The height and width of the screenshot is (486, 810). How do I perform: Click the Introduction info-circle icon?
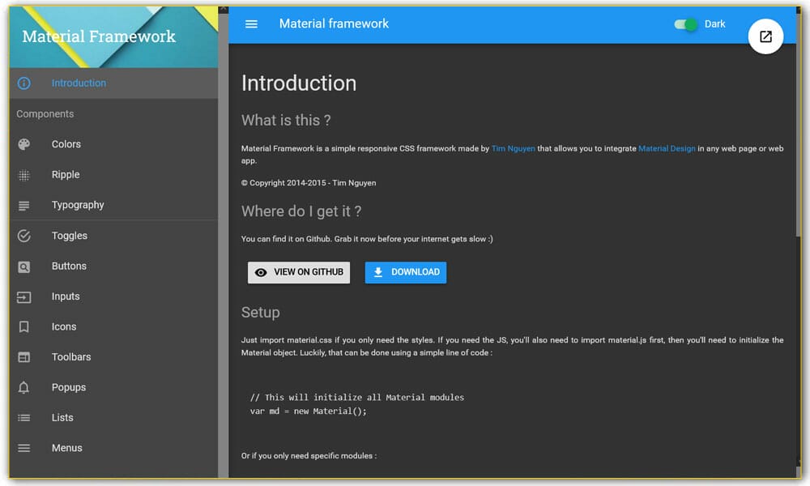[x=23, y=83]
